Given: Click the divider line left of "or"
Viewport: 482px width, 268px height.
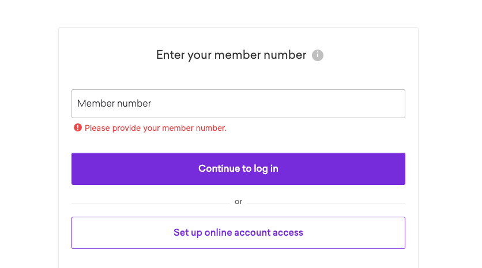Looking at the screenshot, I should (150, 203).
